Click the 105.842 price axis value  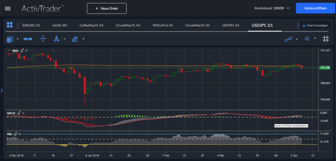325,99
